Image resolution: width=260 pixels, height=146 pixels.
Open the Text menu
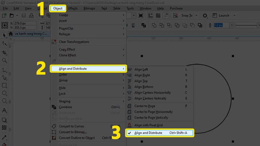[x=104, y=8]
